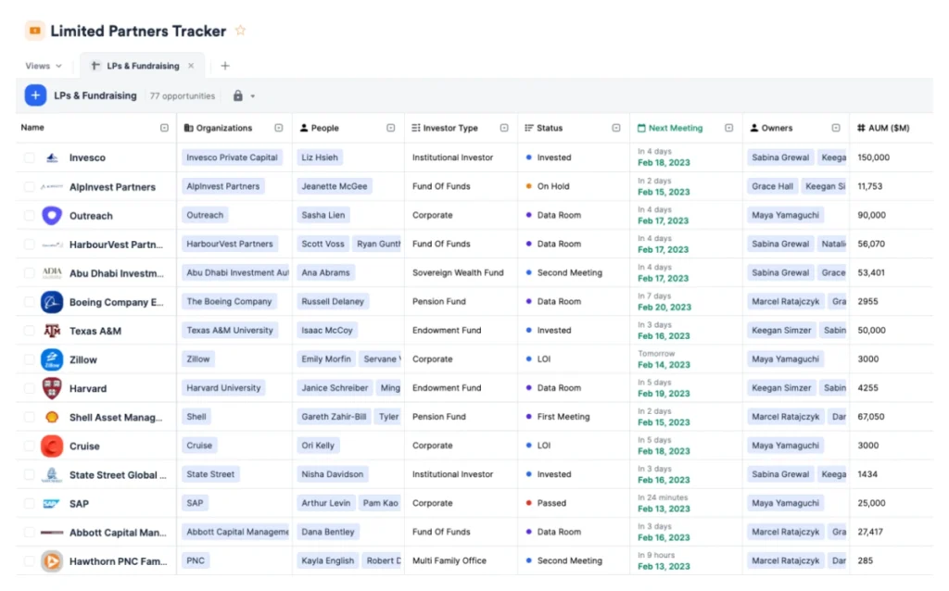
Task: Switch to the LPs & Fundraising tab
Action: [x=142, y=66]
